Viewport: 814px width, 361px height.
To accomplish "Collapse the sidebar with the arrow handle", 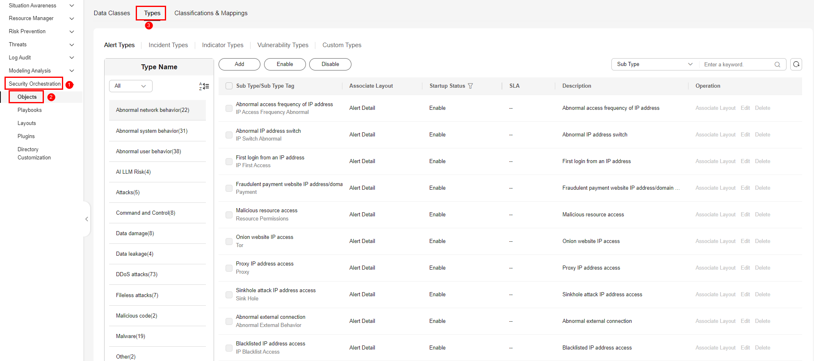I will pyautogui.click(x=87, y=219).
